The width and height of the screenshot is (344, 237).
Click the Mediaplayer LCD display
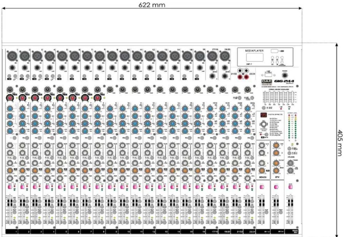coord(255,57)
